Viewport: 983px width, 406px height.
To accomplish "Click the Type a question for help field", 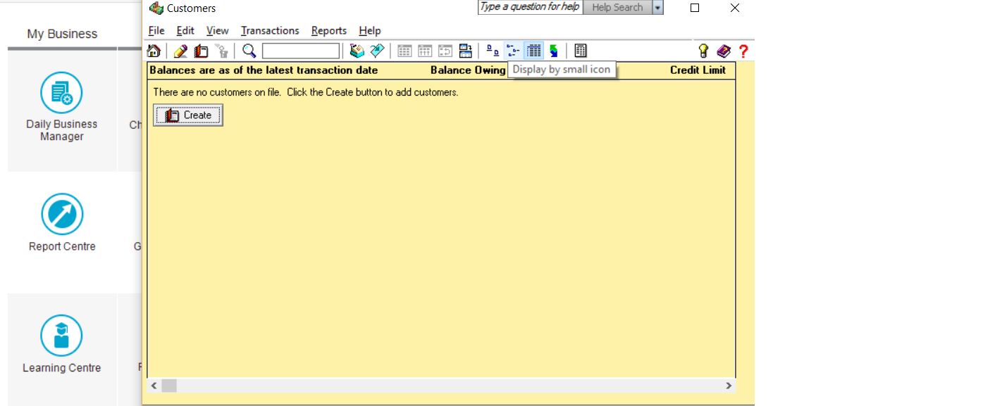I will tap(530, 7).
